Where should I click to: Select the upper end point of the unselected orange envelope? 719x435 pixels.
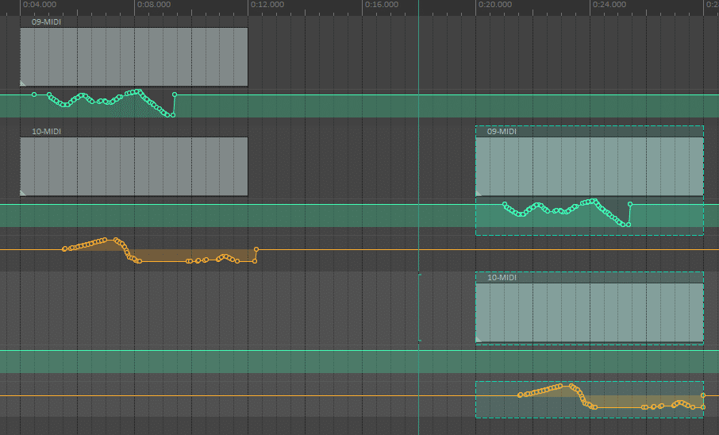[x=256, y=249]
